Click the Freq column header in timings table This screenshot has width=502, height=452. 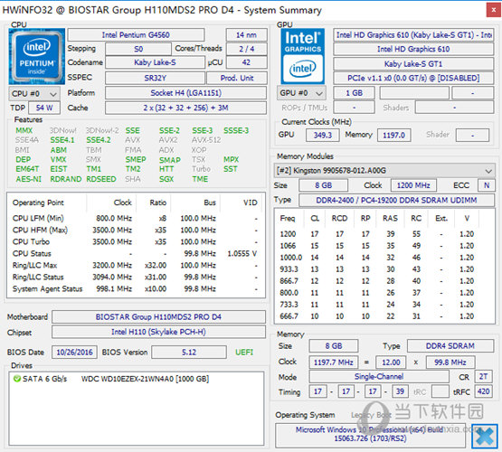pos(288,219)
